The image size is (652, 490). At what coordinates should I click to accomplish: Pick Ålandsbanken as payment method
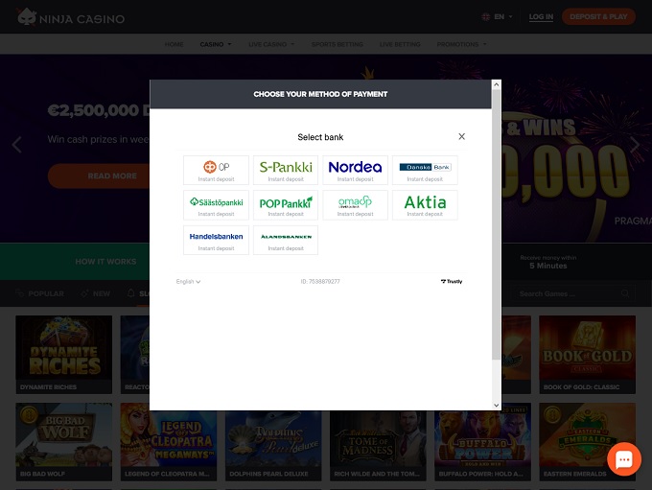[286, 239]
